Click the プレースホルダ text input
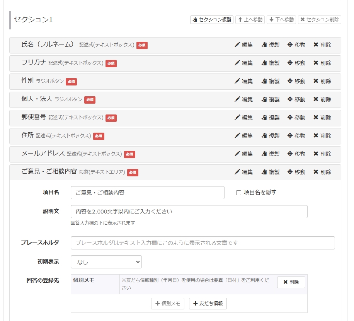The width and height of the screenshot is (354, 321). [203, 243]
